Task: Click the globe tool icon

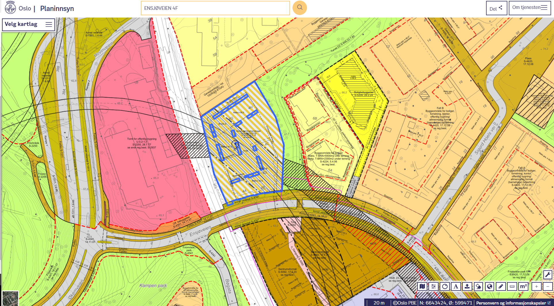Action: (x=490, y=286)
